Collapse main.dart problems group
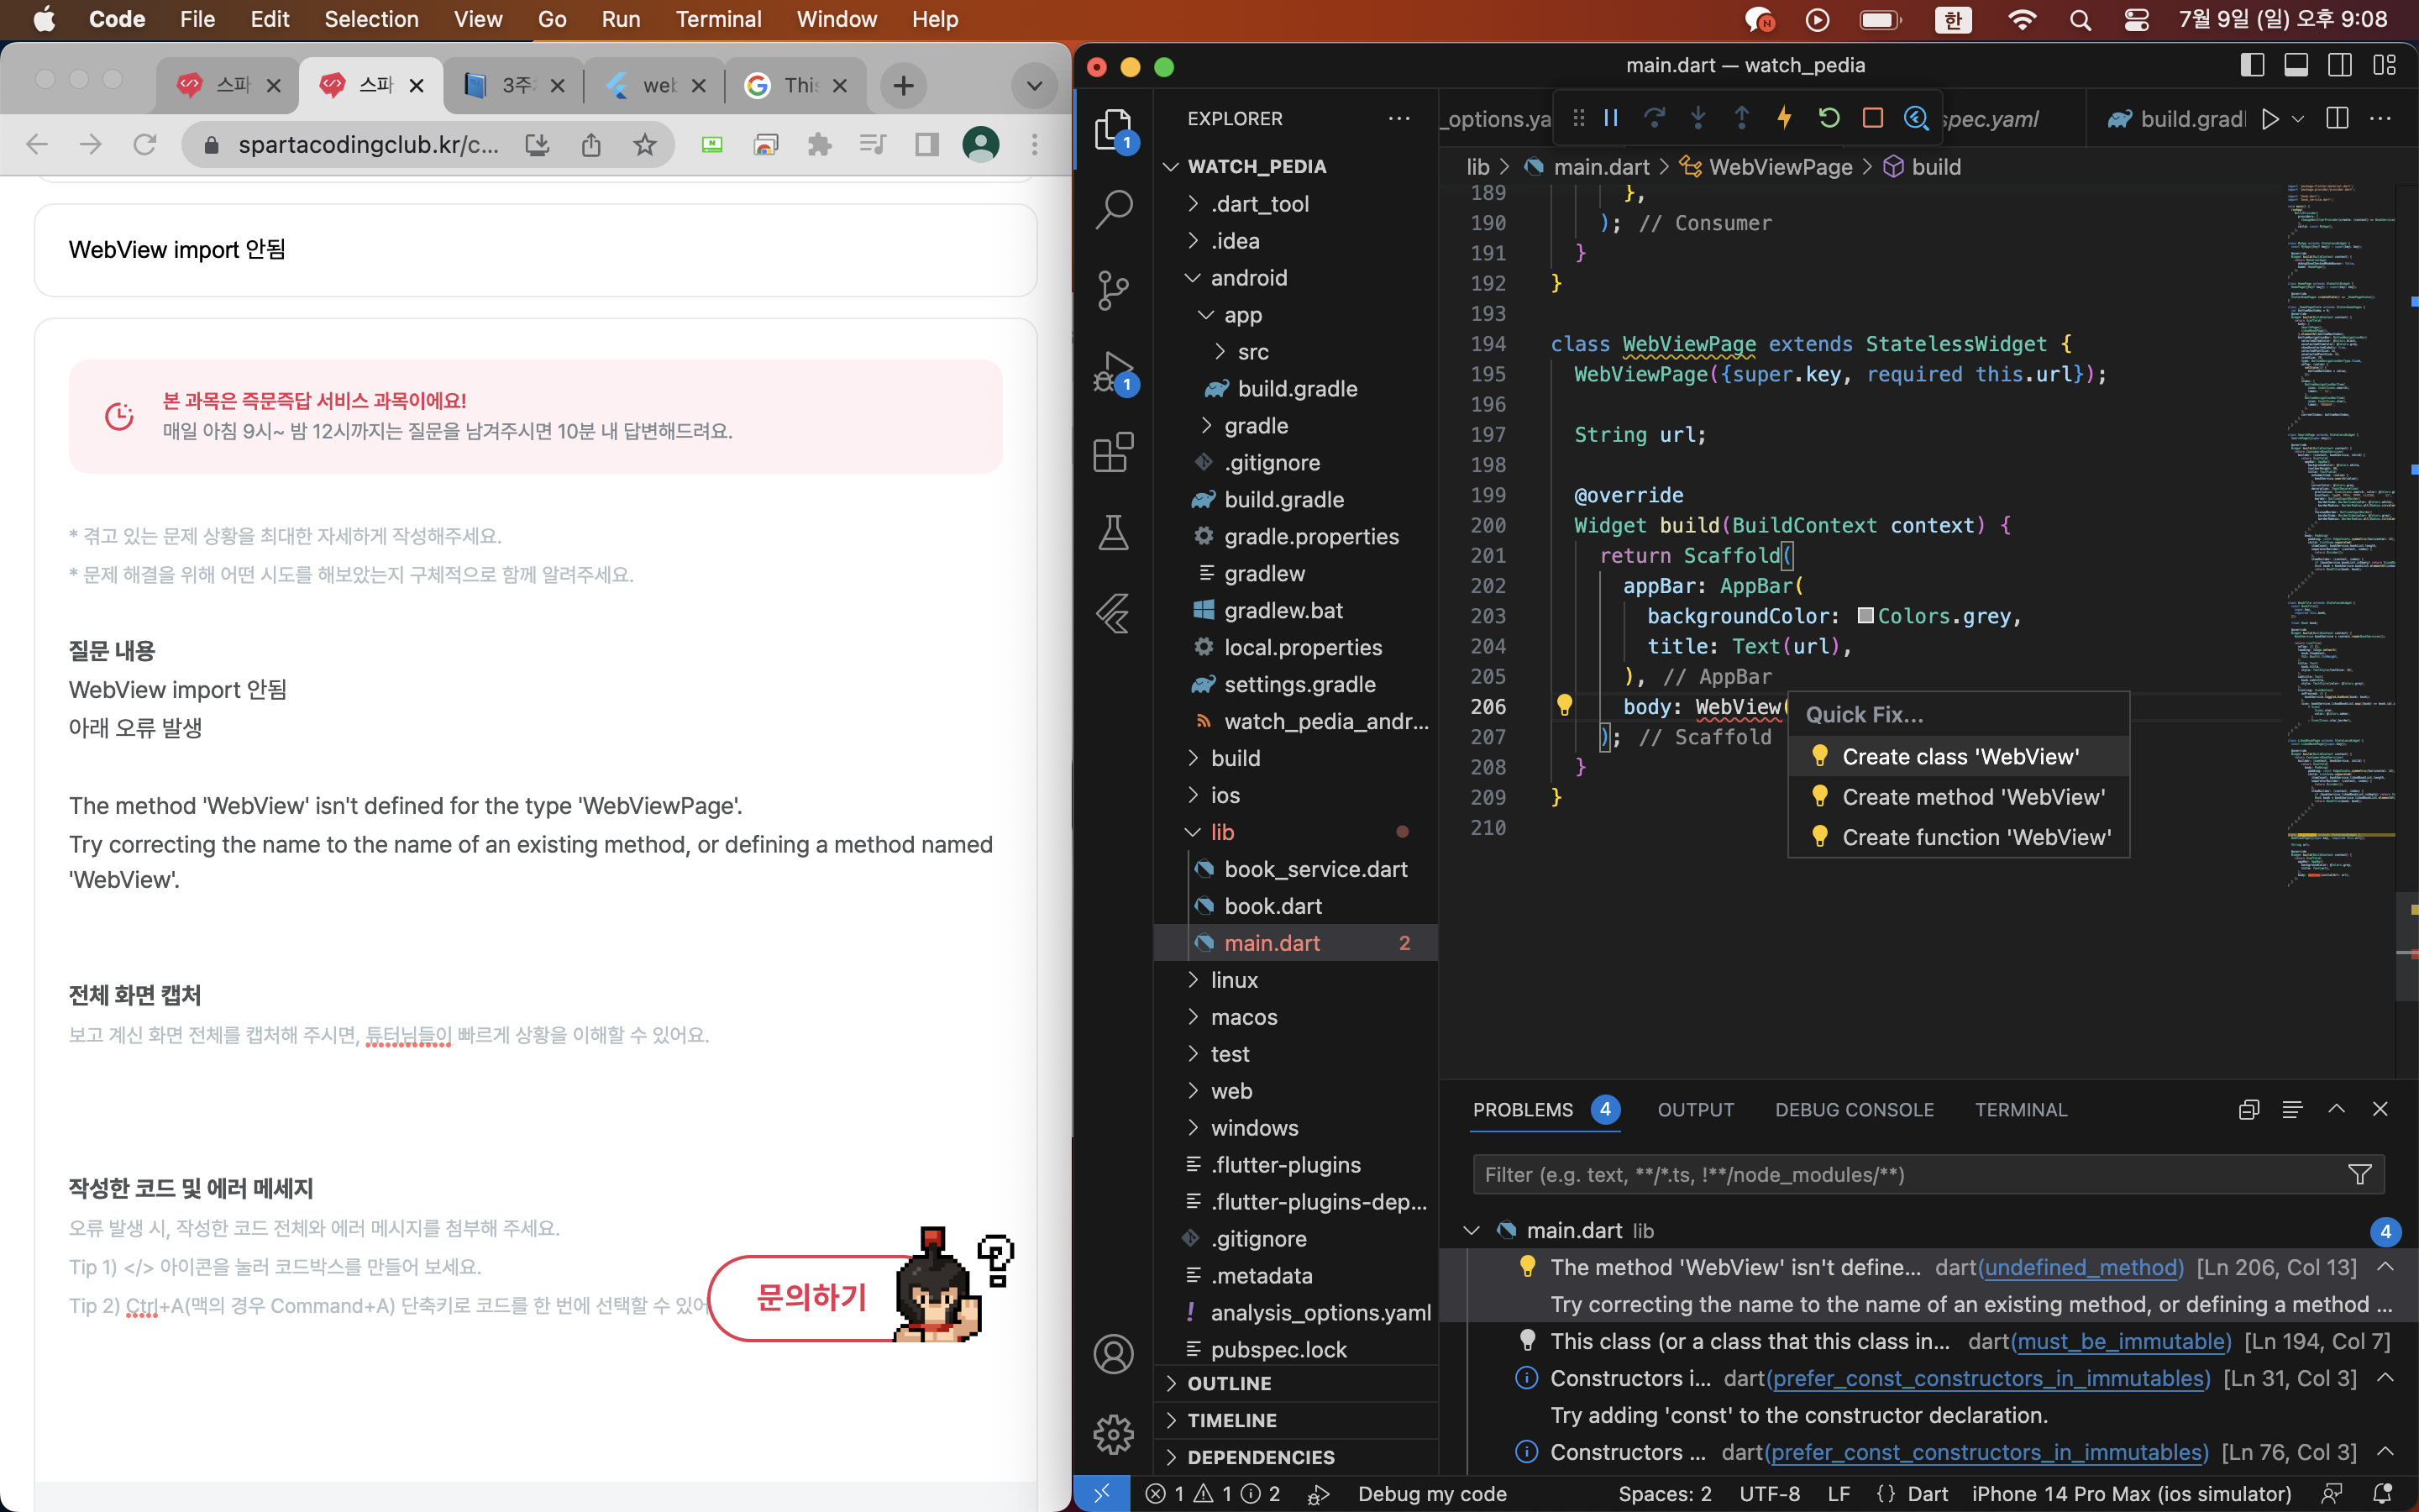 (x=1471, y=1230)
